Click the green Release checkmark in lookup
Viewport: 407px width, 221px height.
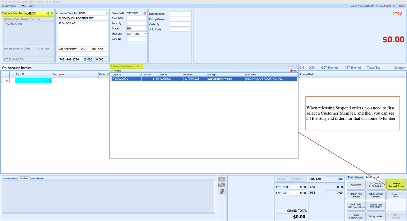pyautogui.click(x=112, y=71)
